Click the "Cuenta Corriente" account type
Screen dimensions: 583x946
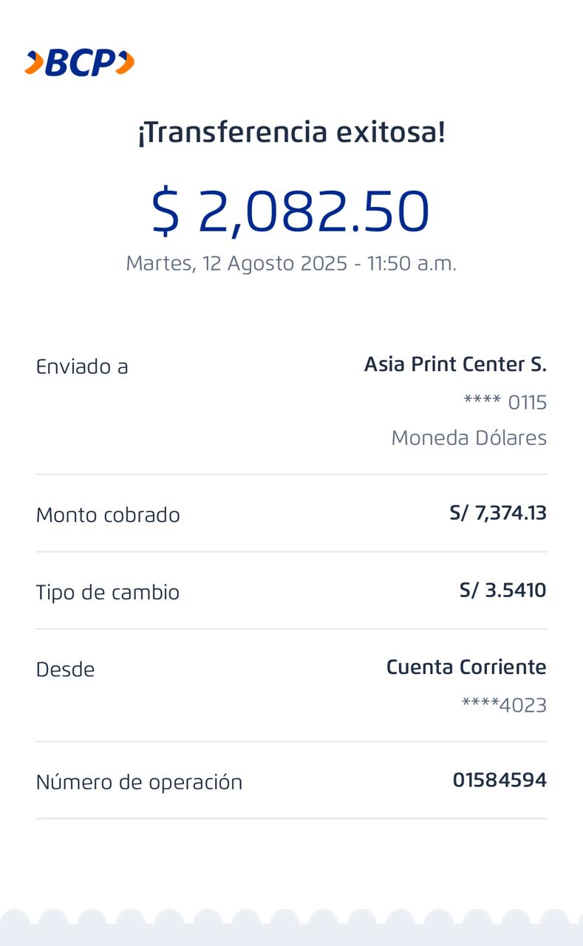466,667
